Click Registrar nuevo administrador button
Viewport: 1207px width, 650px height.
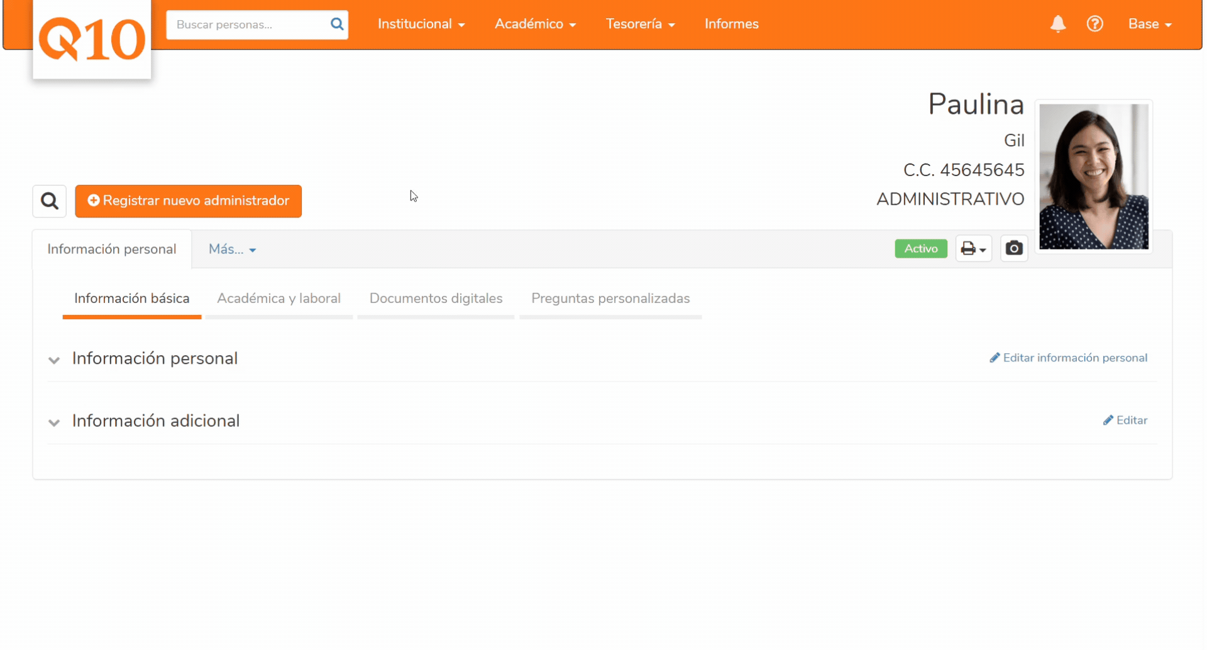click(189, 201)
